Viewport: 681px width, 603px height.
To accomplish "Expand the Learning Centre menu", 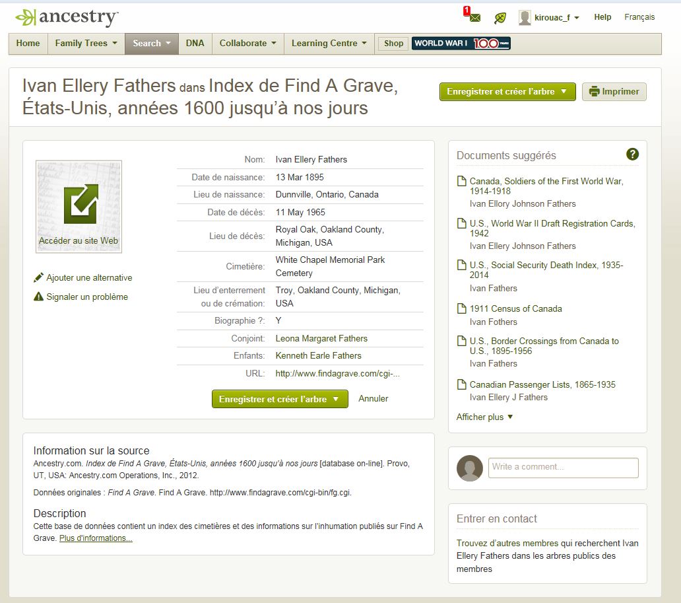I will [x=329, y=44].
